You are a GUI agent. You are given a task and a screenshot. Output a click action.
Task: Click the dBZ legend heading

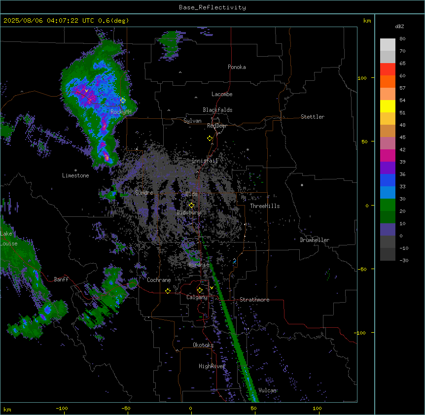399,26
